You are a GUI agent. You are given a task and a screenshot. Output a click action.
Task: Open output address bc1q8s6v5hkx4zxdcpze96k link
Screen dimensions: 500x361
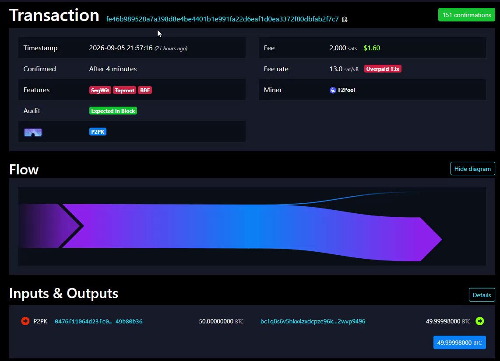(313, 322)
